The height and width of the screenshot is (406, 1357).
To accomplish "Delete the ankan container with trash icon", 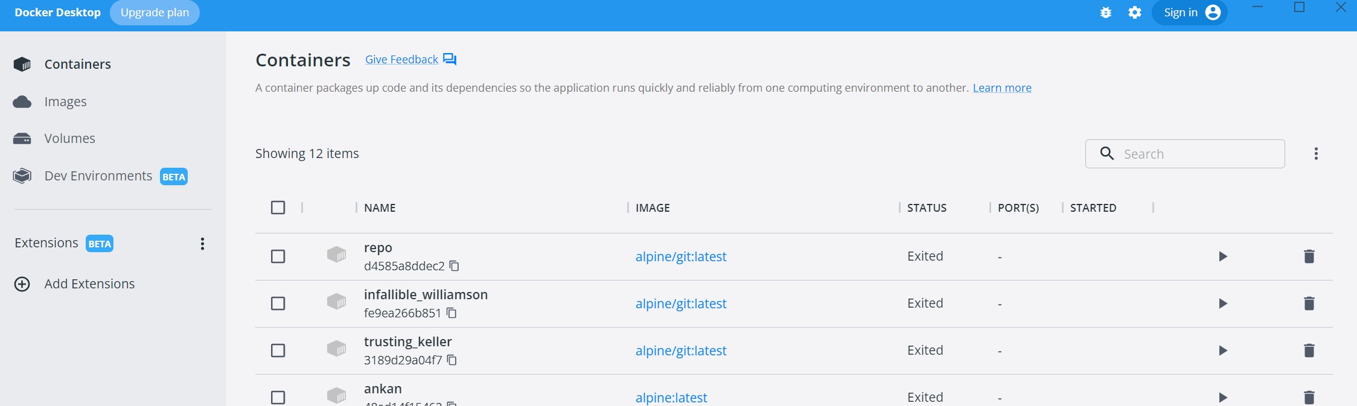I will [x=1309, y=398].
